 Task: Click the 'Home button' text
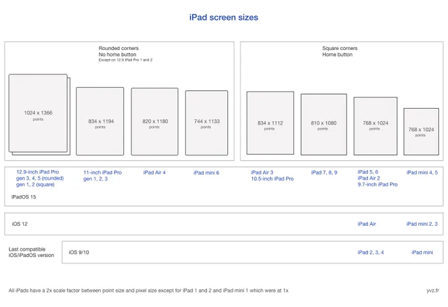click(337, 55)
